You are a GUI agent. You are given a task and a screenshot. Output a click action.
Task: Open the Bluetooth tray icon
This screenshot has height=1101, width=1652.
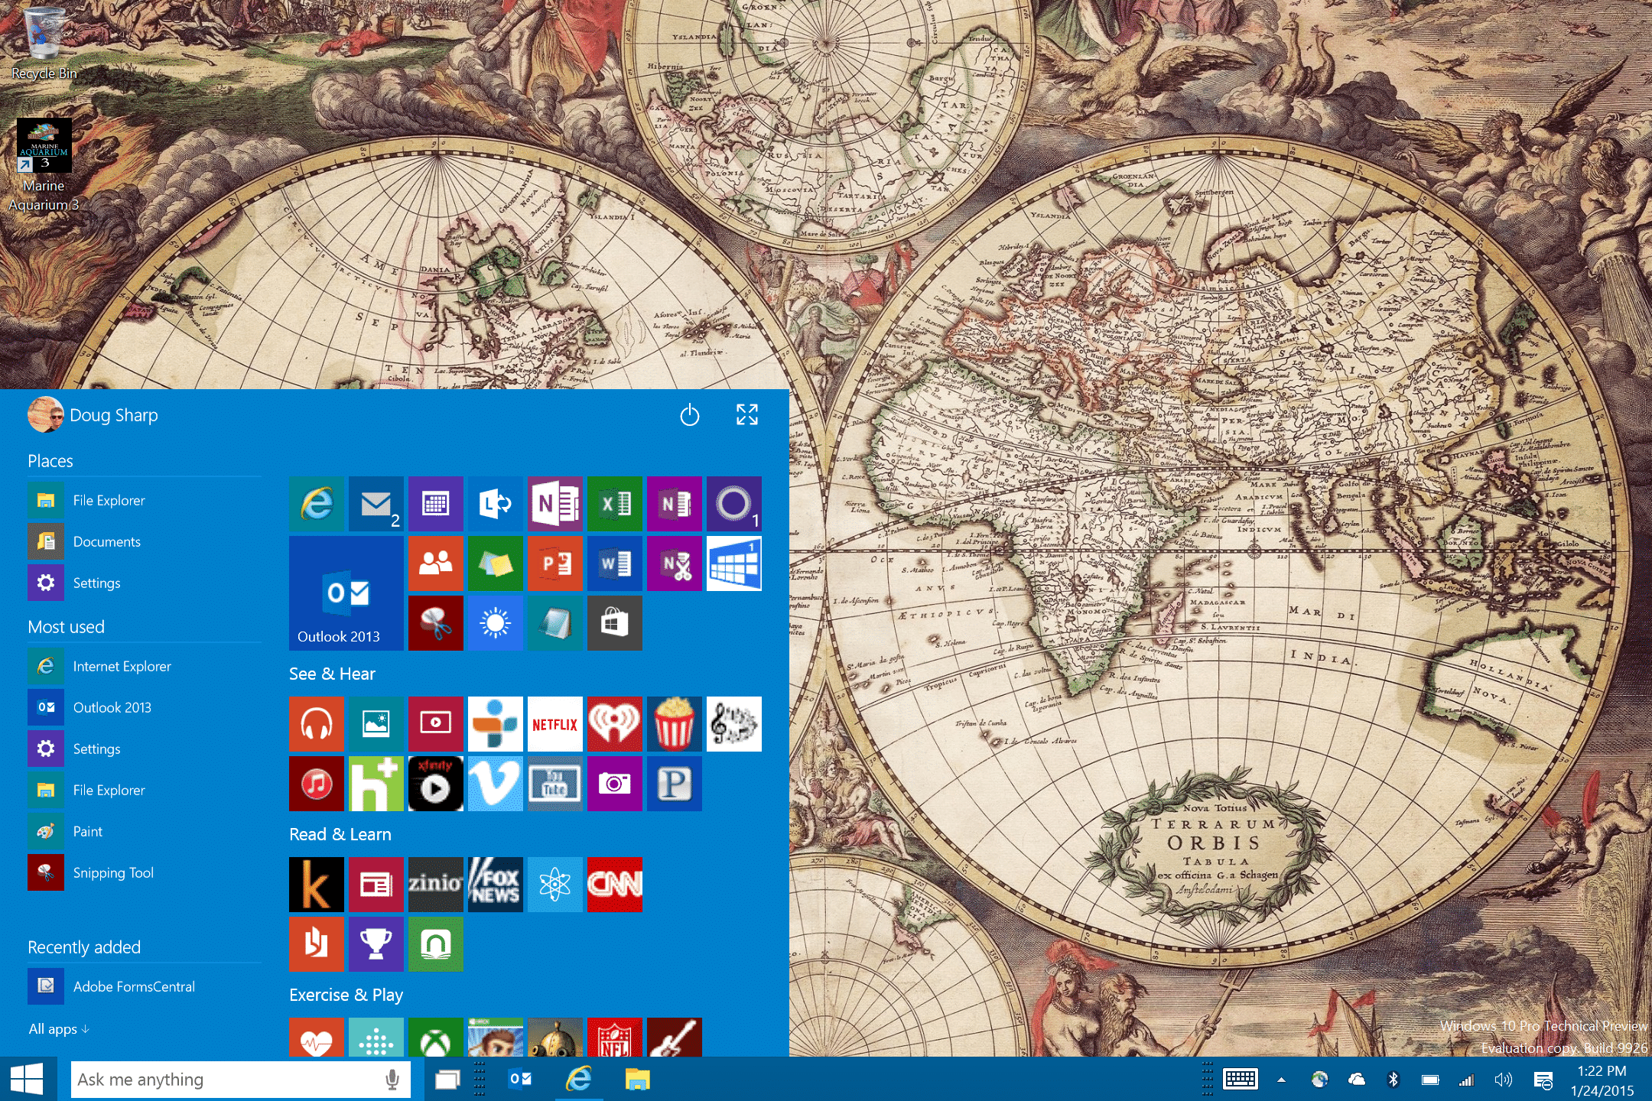point(1393,1080)
